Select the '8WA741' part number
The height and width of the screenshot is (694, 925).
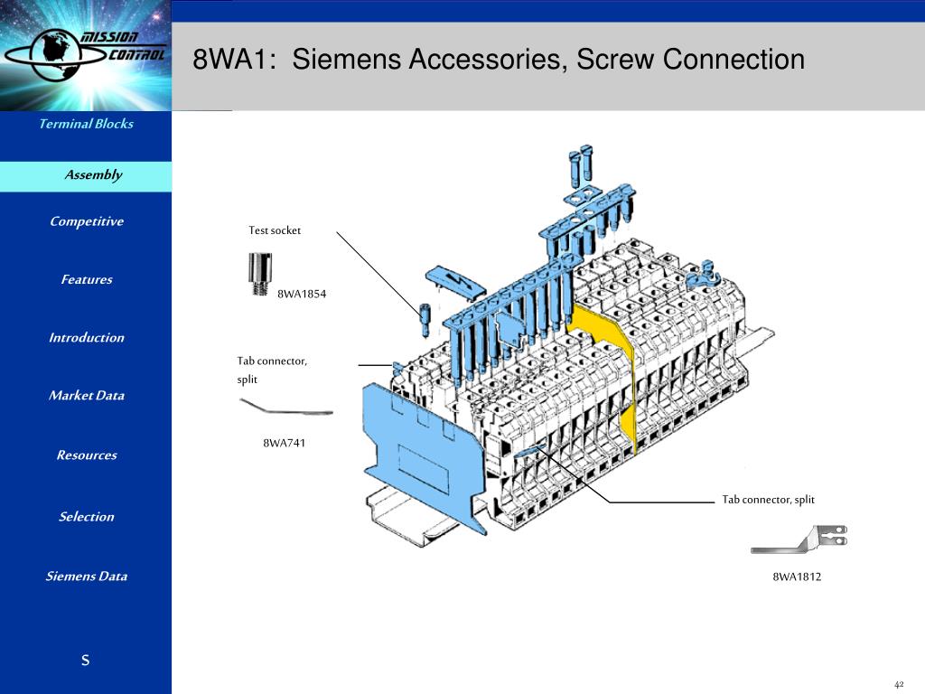(284, 443)
